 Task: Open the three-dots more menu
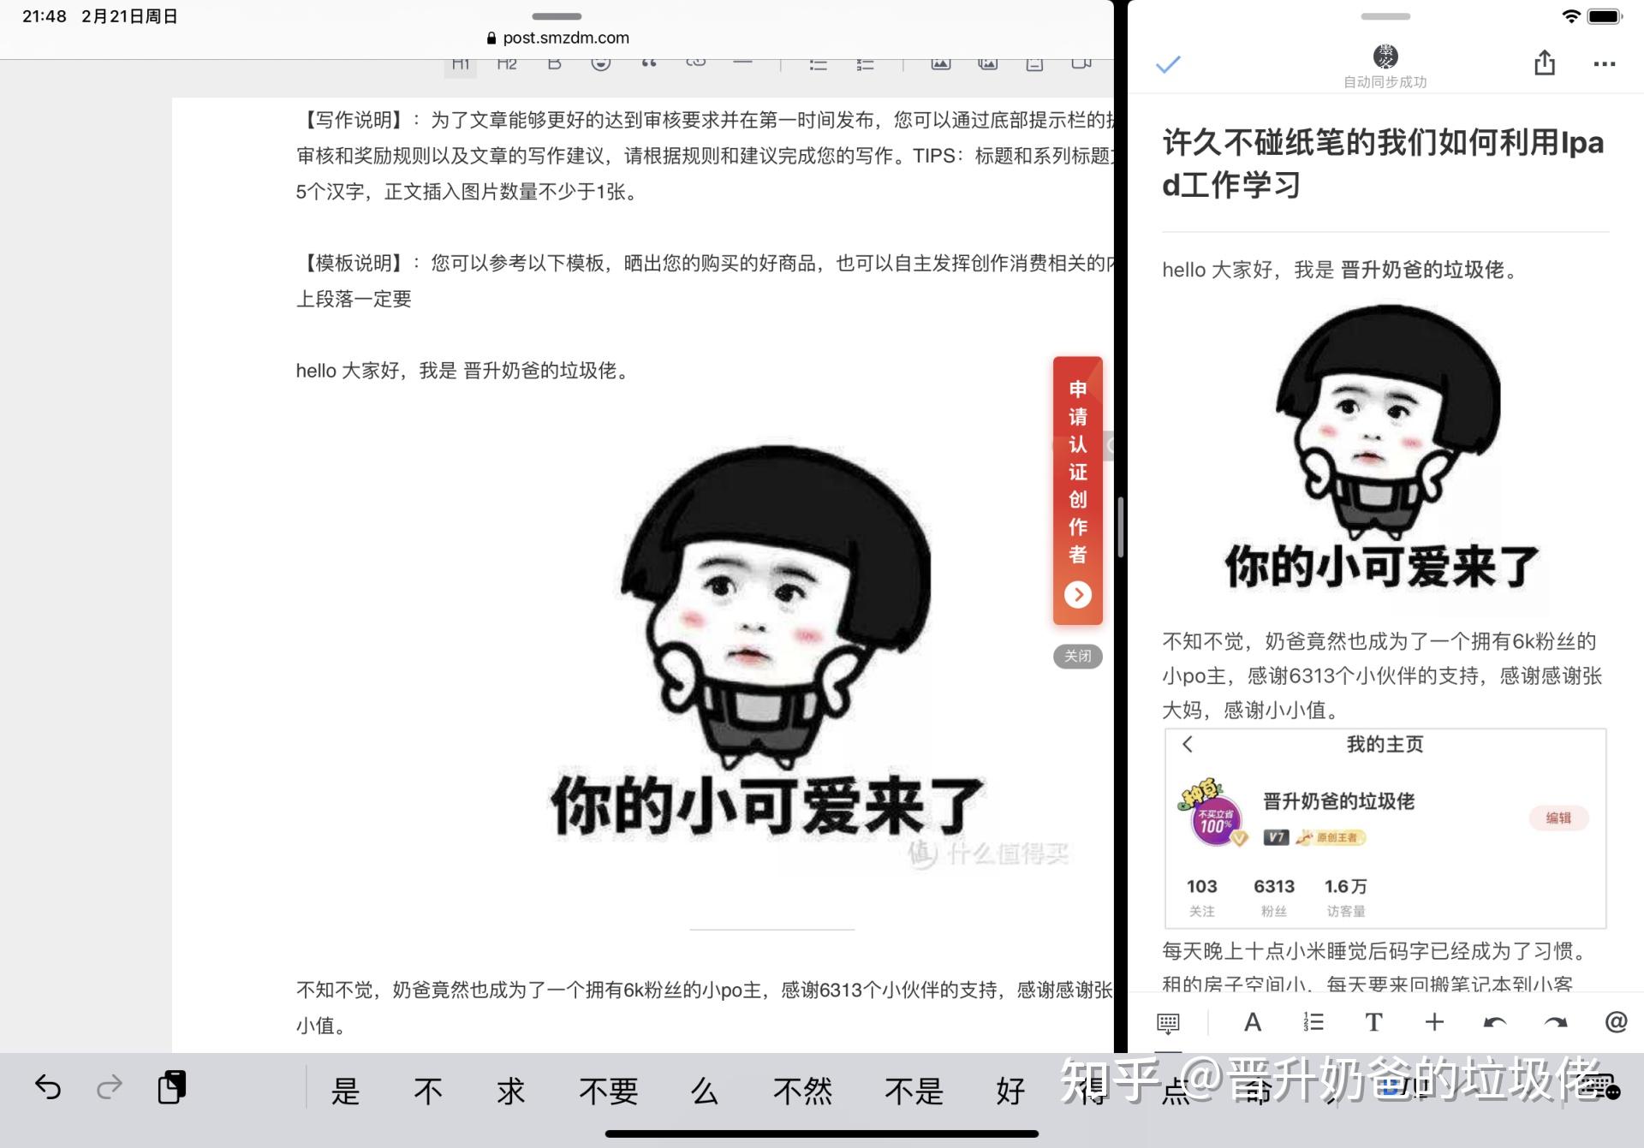(x=1604, y=64)
